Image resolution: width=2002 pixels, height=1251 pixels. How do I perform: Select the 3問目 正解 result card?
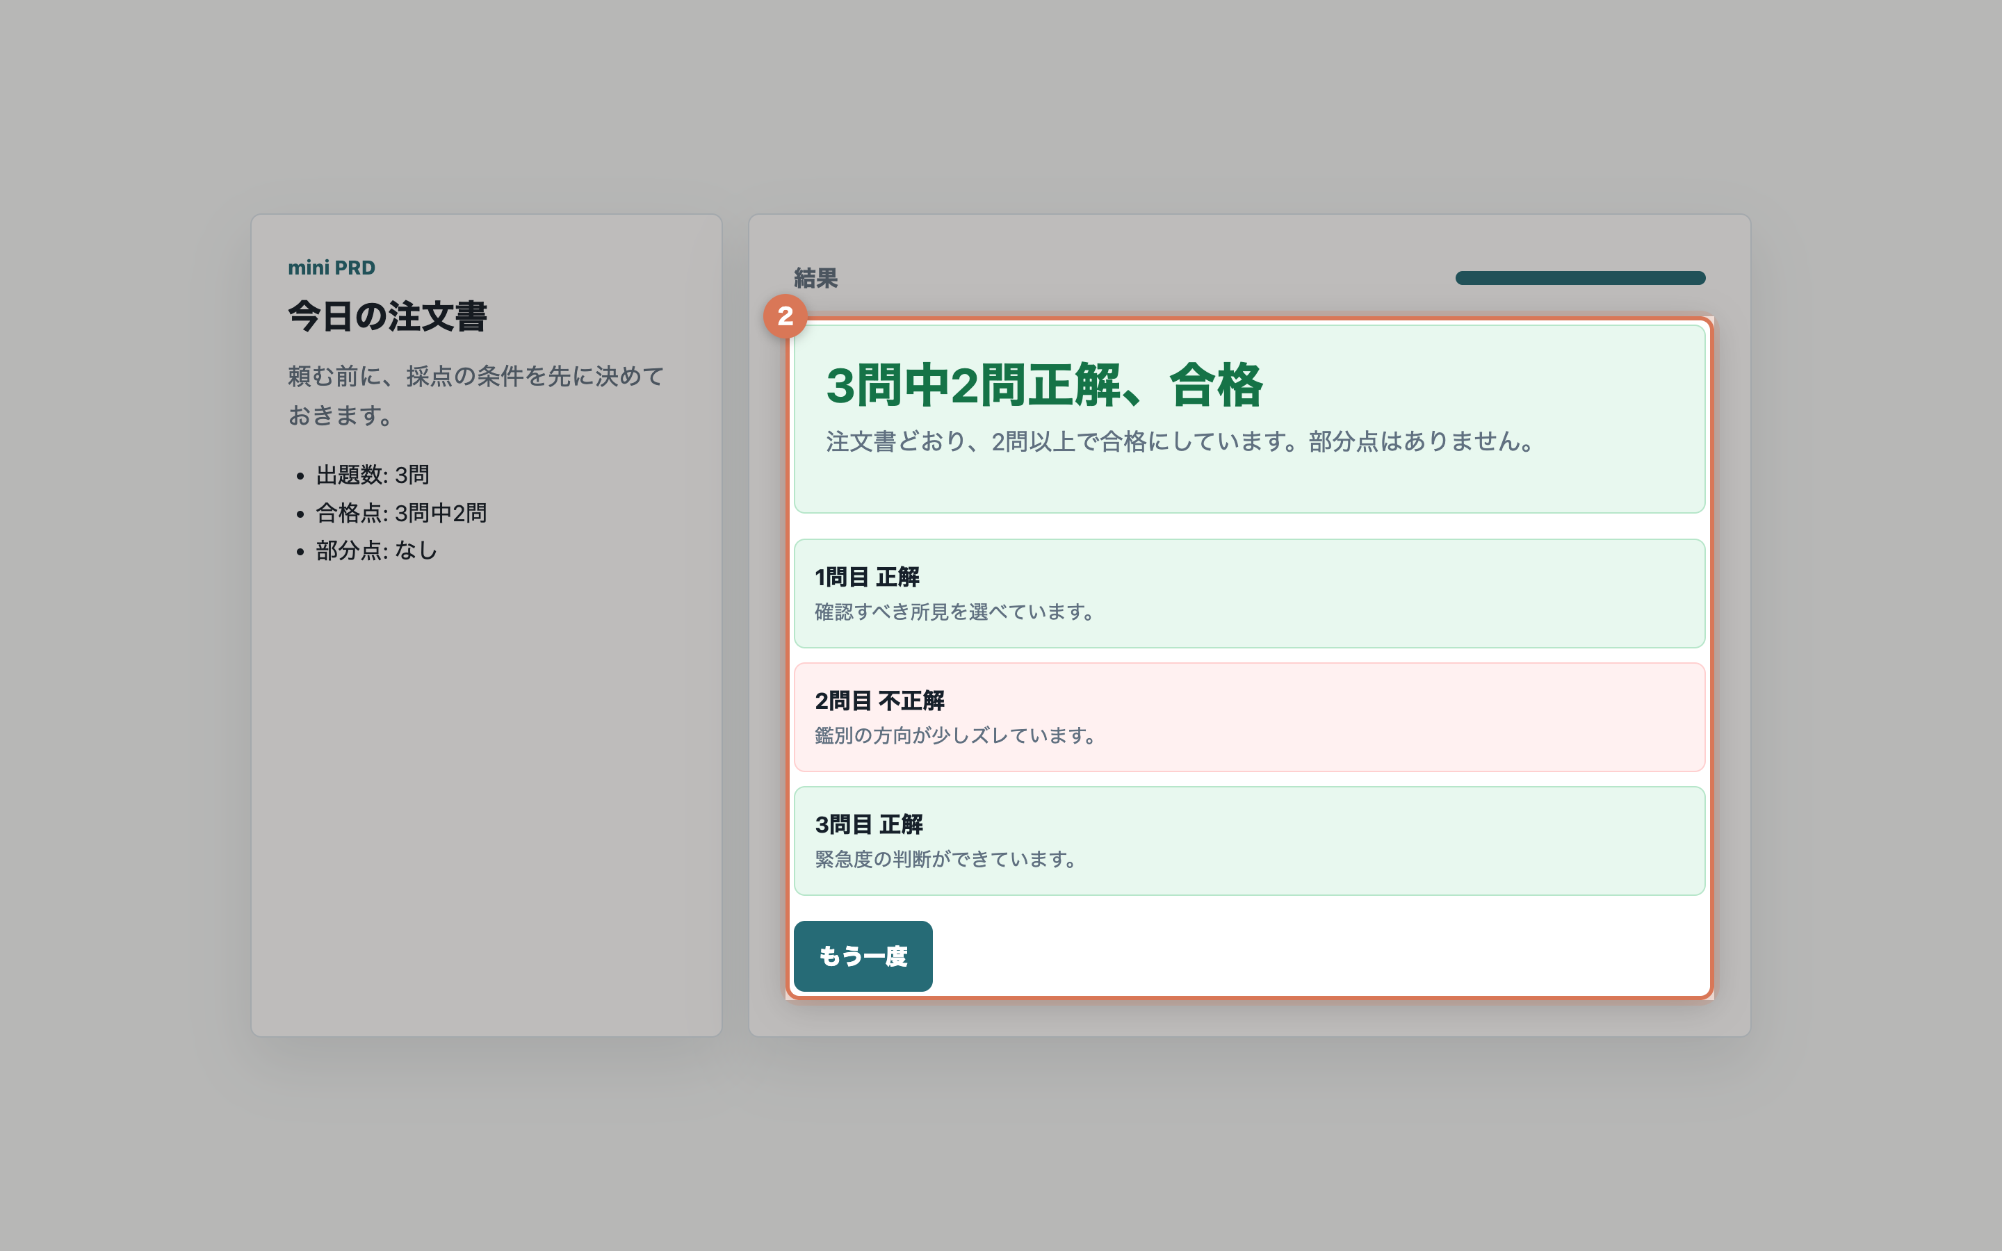point(1249,841)
